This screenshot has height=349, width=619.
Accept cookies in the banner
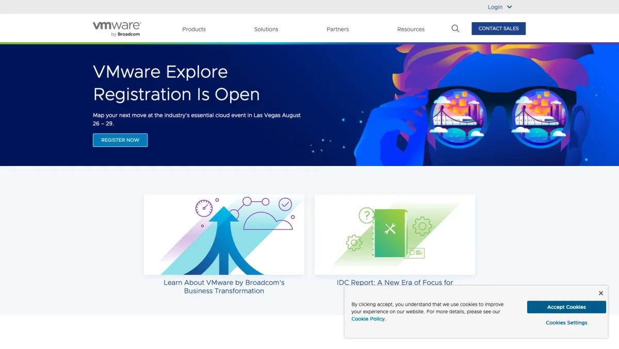pos(566,307)
